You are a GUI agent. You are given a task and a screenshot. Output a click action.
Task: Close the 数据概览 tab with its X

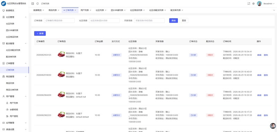coord(43,10)
